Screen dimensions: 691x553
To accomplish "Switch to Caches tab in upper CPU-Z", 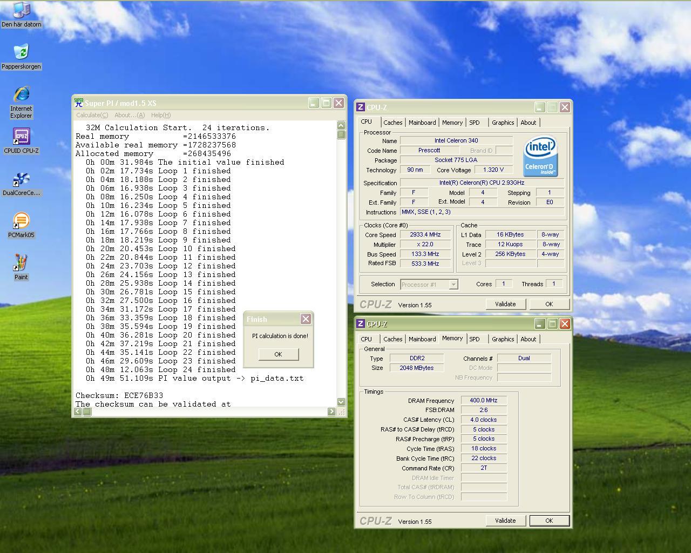I will click(392, 123).
